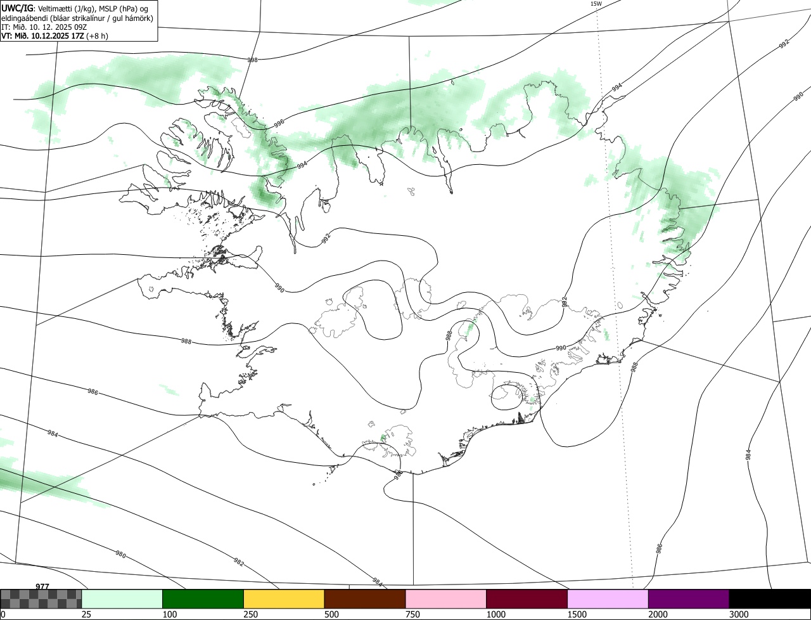Click the gray checkered 0–25 legend swatch
This screenshot has width=811, height=620.
41,599
